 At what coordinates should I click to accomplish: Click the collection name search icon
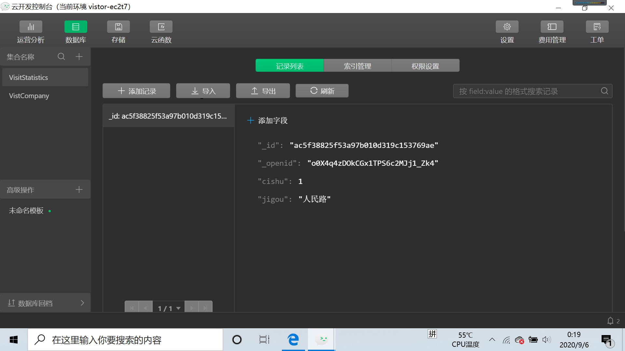click(61, 57)
